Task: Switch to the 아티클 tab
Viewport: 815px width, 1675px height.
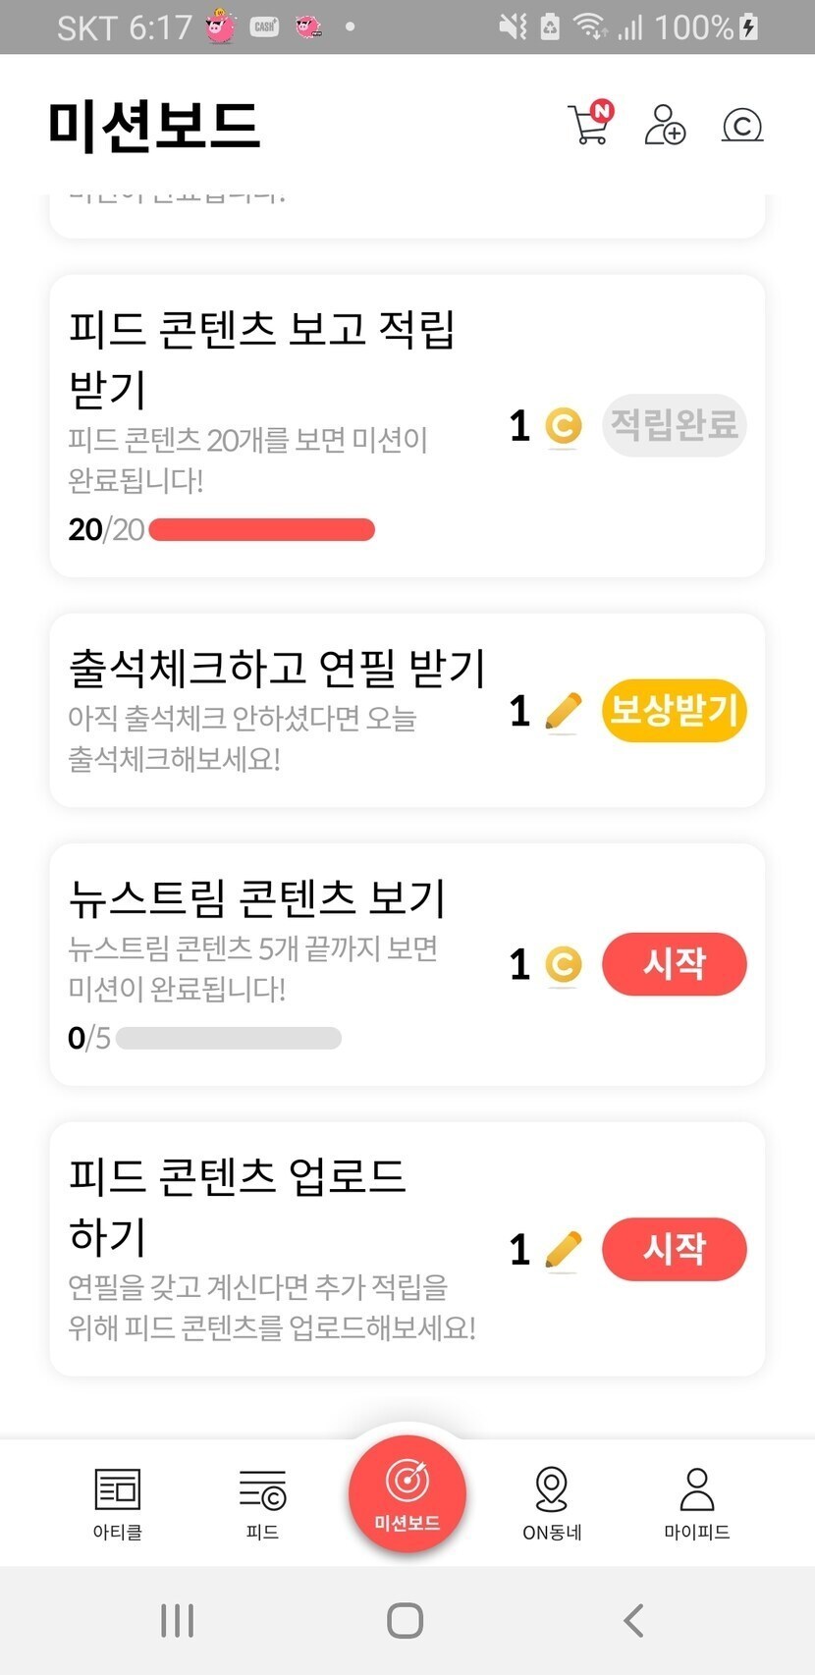Action: pyautogui.click(x=118, y=1502)
